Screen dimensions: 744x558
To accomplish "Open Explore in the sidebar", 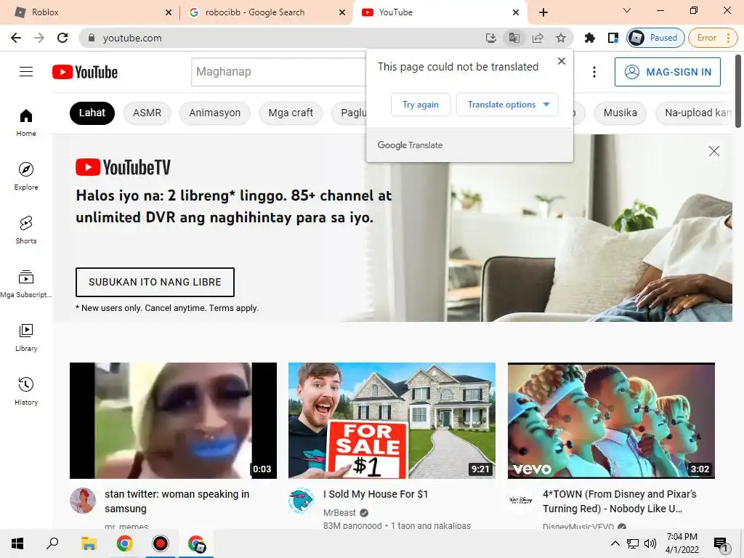I will (26, 176).
